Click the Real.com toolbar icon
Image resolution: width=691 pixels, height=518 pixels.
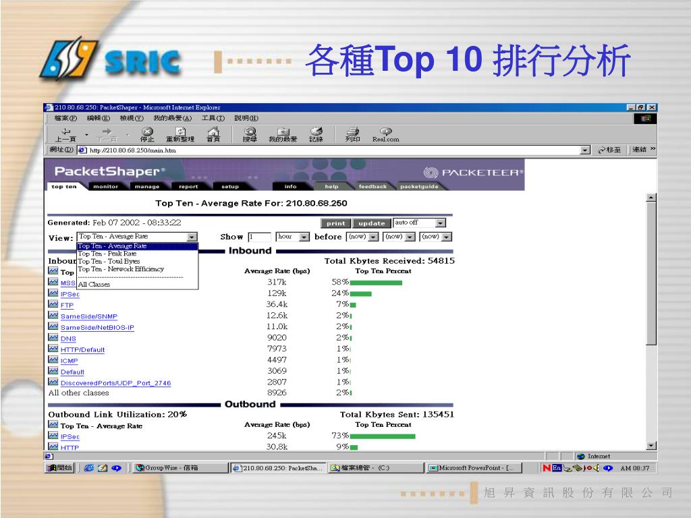point(385,134)
